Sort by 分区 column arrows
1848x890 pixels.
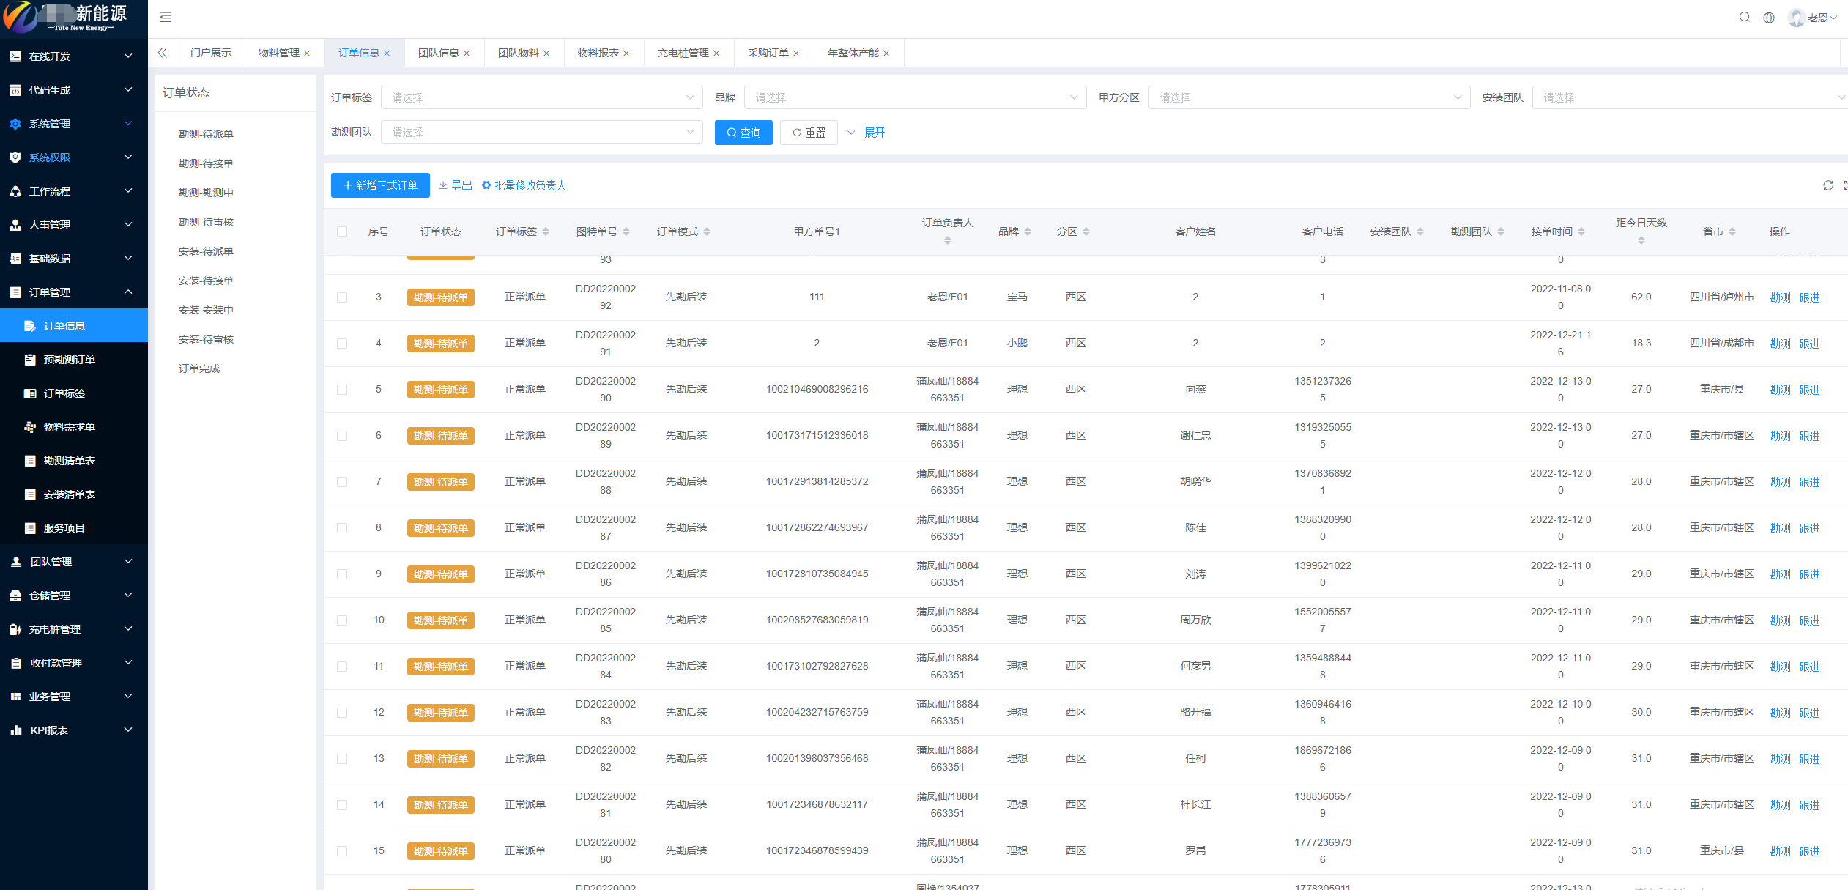[x=1086, y=231]
